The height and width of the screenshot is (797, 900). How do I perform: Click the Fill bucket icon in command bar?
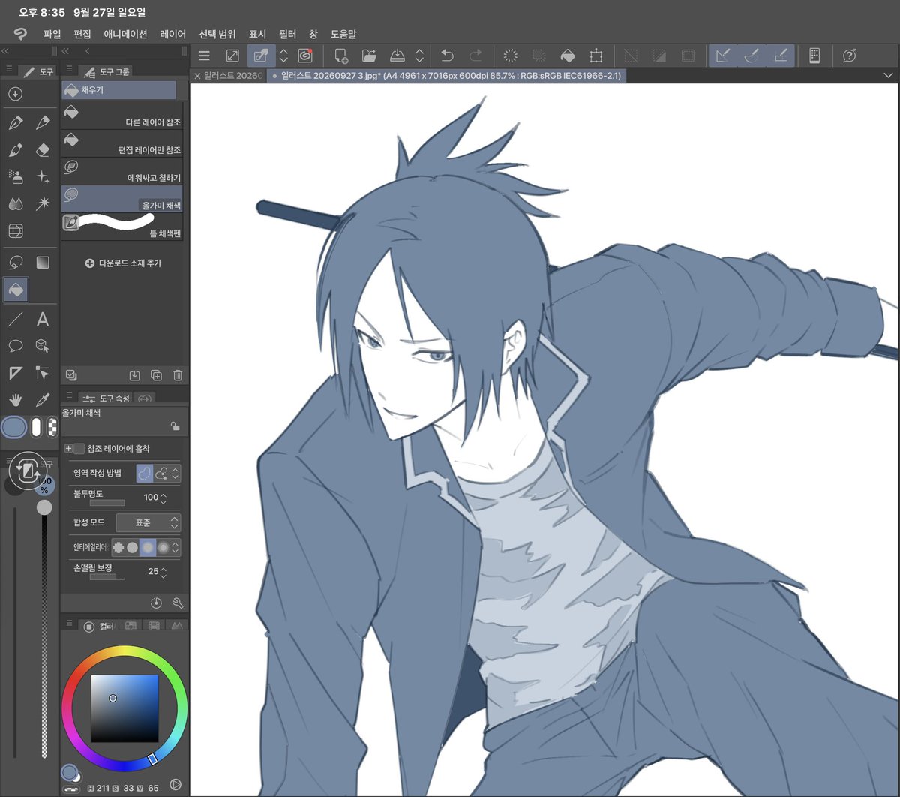[x=568, y=56]
